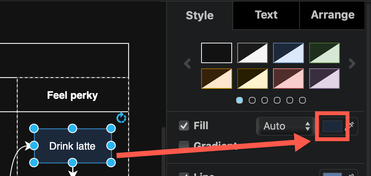This screenshot has height=176, width=371.
Task: Choose the purple style preset
Action: 324,78
